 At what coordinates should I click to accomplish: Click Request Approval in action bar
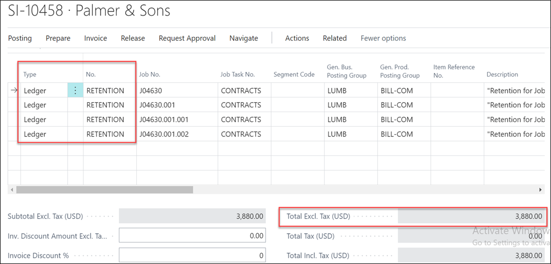point(187,38)
